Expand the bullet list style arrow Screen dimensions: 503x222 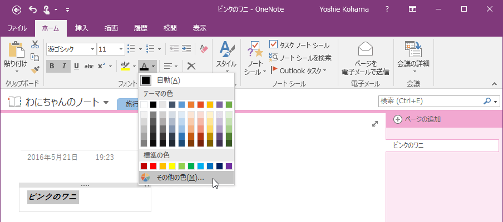click(x=140, y=49)
